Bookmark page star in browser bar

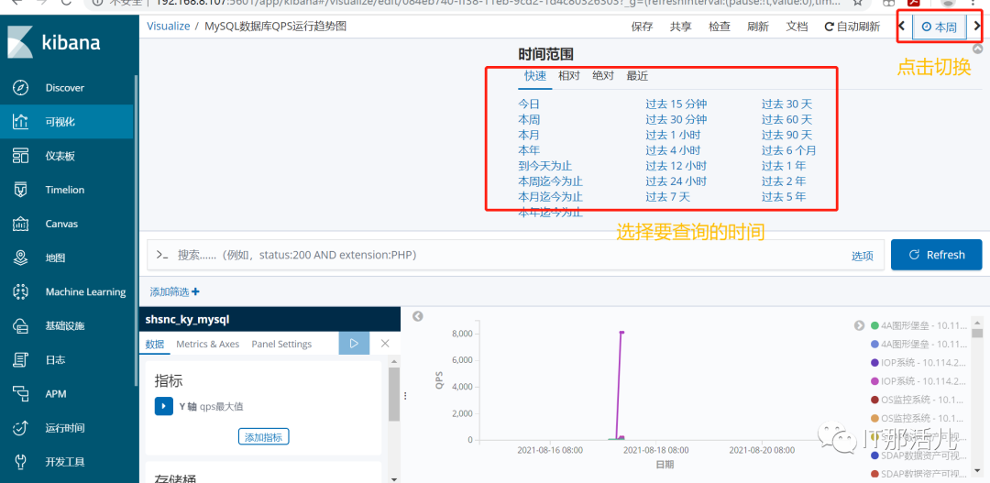click(858, 3)
